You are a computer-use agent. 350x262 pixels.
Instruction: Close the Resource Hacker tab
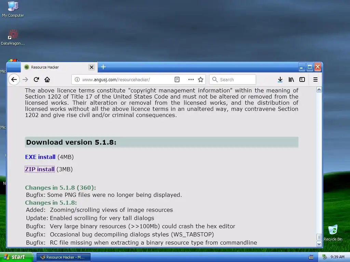coord(92,67)
